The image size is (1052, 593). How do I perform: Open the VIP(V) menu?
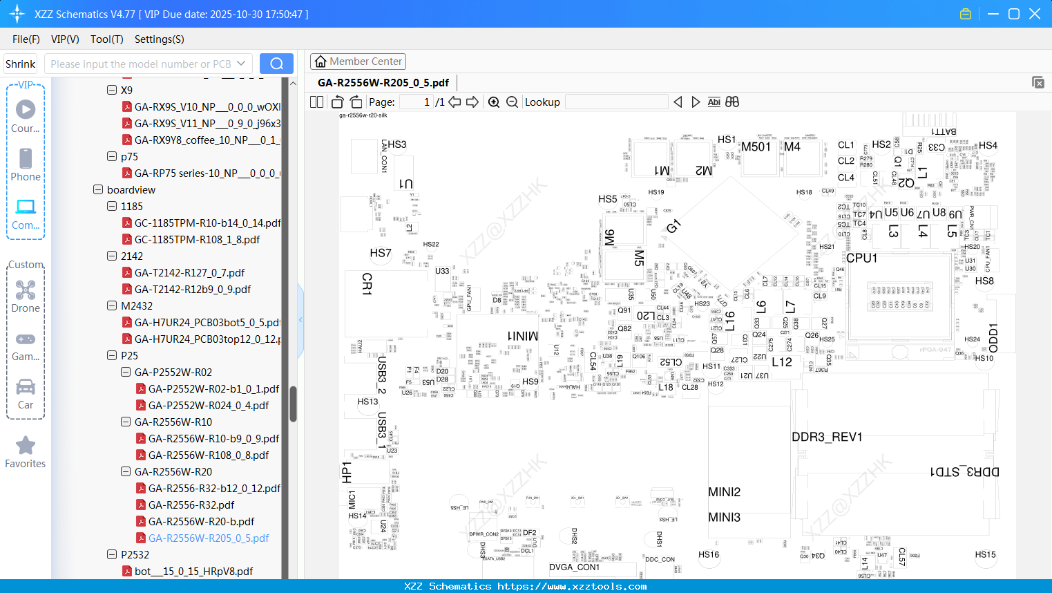[x=65, y=39]
